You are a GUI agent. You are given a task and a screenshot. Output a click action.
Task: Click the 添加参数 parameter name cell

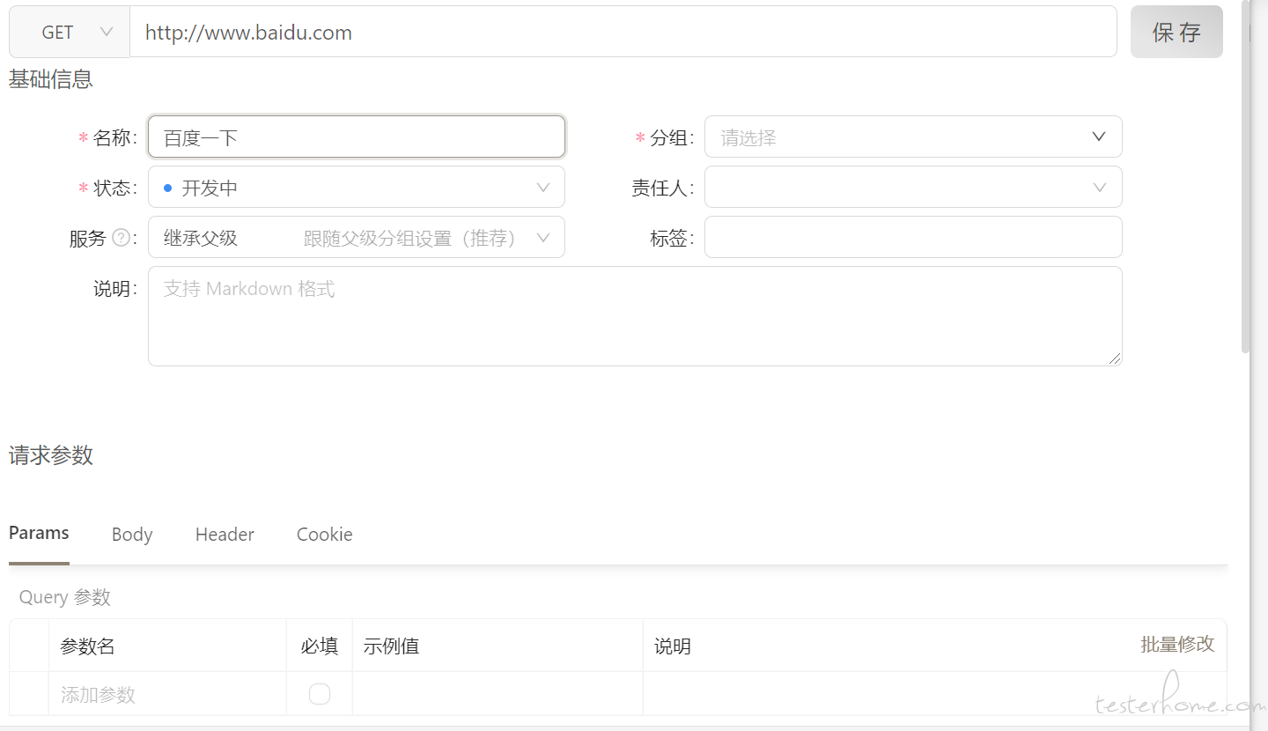pyautogui.click(x=167, y=694)
